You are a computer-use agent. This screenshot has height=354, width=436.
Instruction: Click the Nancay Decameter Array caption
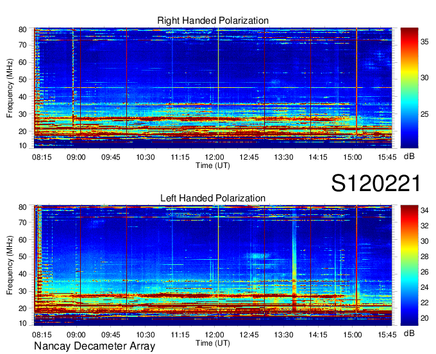pyautogui.click(x=94, y=346)
